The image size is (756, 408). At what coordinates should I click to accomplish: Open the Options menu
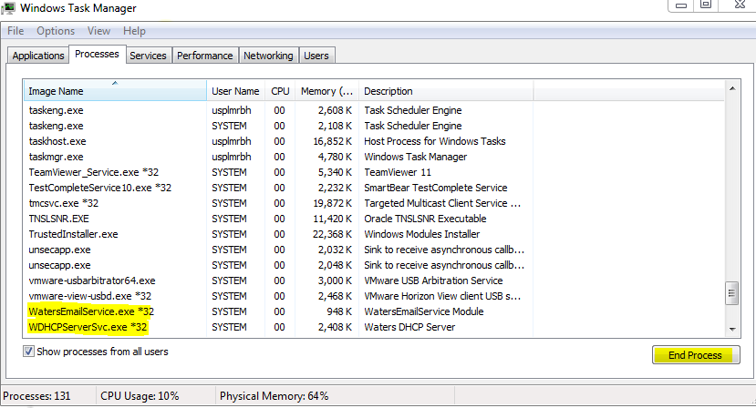pyautogui.click(x=56, y=31)
